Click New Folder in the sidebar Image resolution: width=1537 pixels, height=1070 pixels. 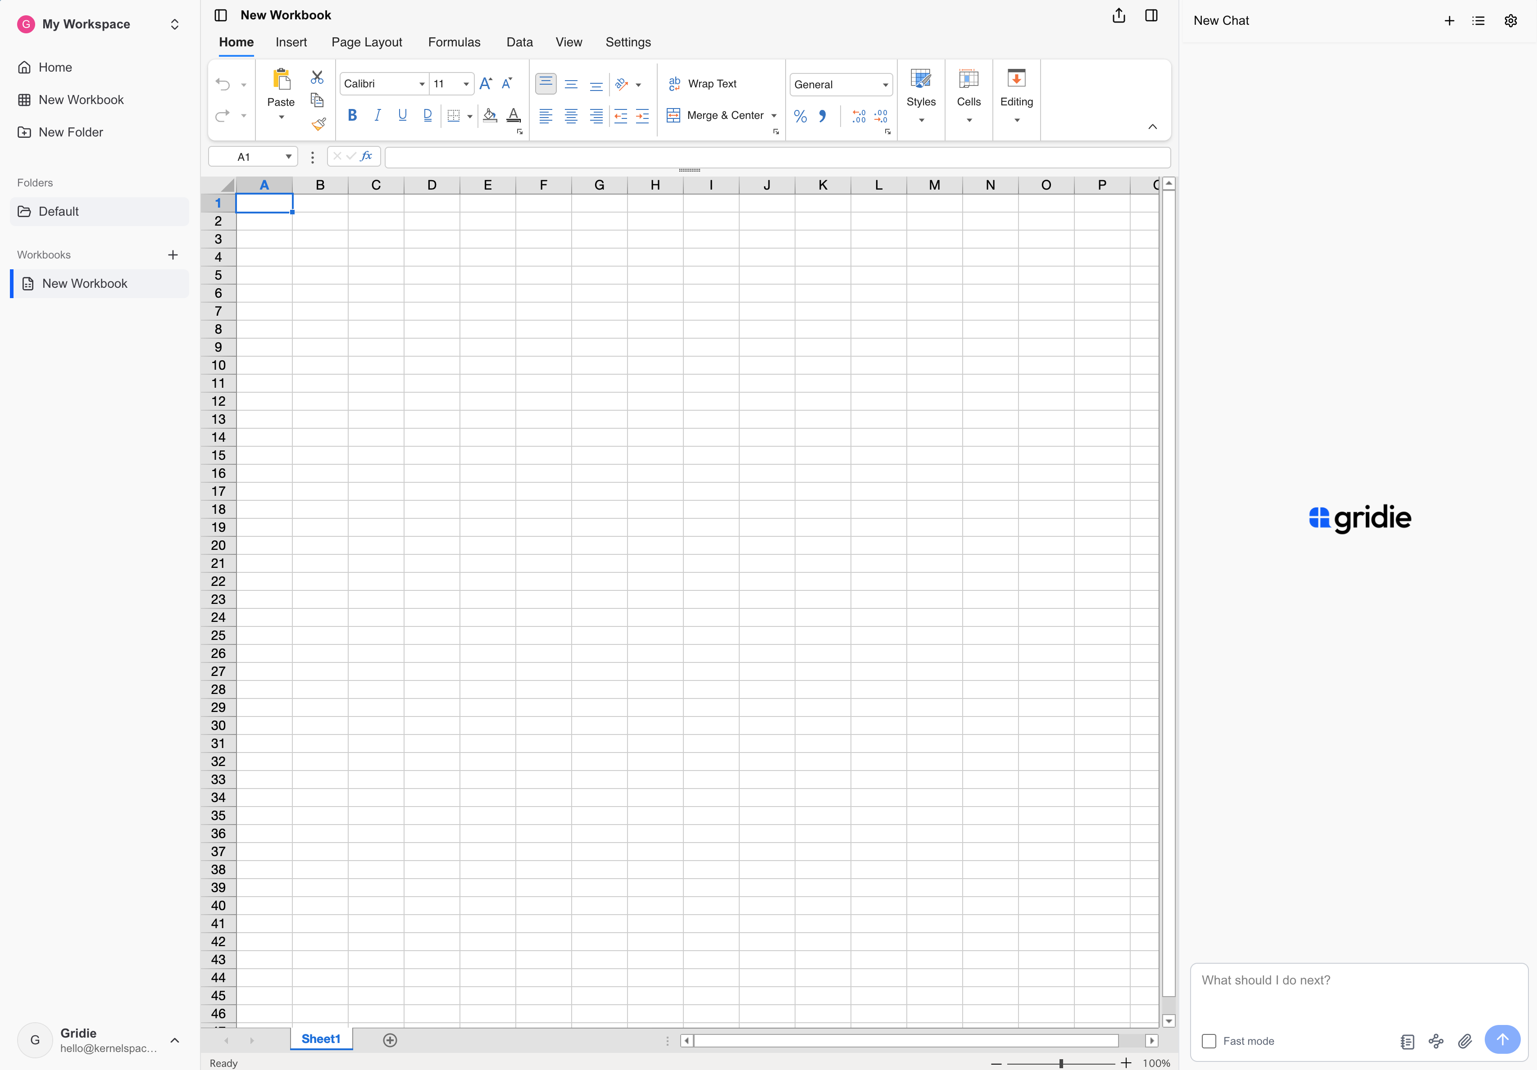coord(70,132)
